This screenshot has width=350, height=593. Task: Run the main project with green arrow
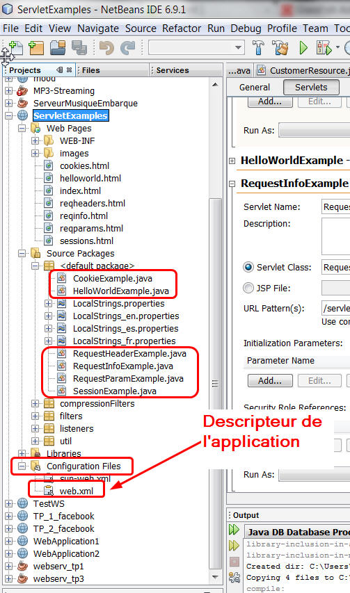[x=303, y=48]
